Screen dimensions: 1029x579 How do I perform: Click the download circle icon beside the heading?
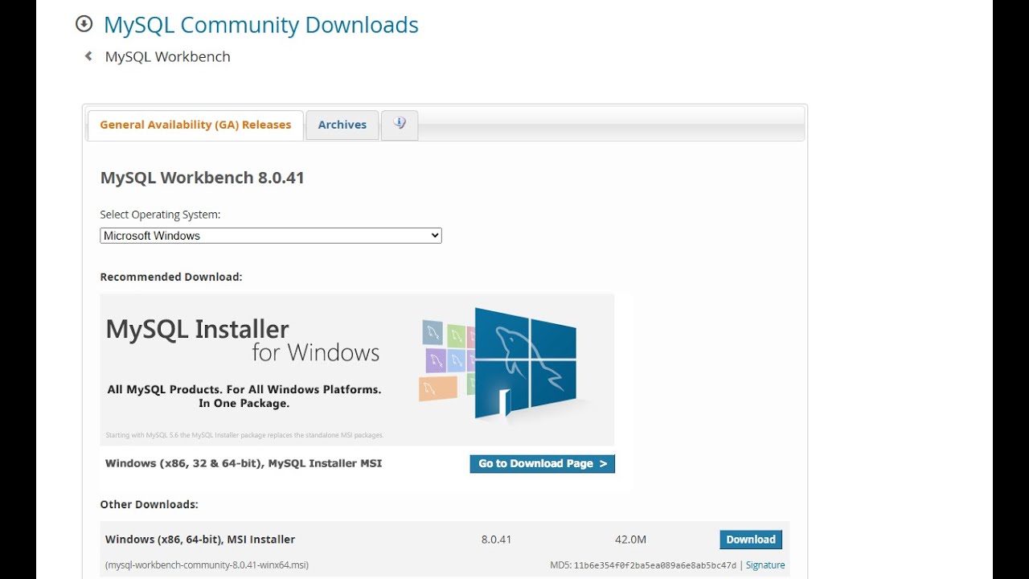(x=84, y=24)
